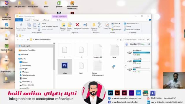Screen dimensions: 185x104
Task: Select the lien de téléchargement file
Action: coord(98,68)
